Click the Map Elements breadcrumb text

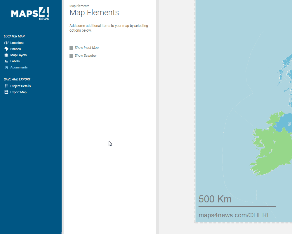coord(79,6)
